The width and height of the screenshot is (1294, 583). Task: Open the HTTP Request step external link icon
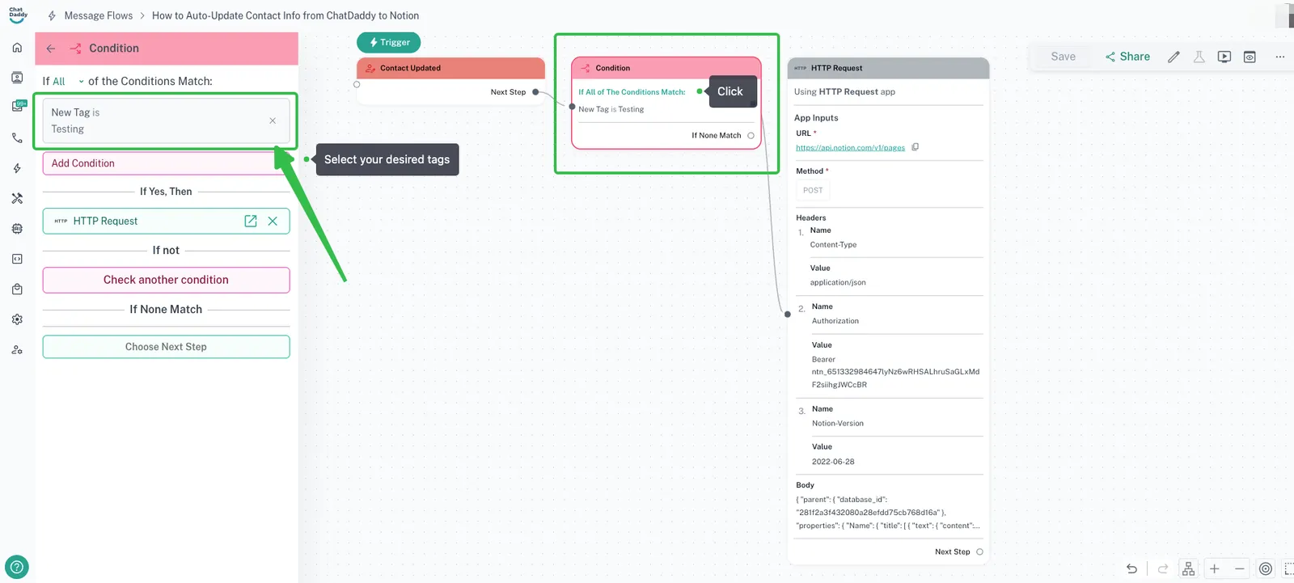251,221
